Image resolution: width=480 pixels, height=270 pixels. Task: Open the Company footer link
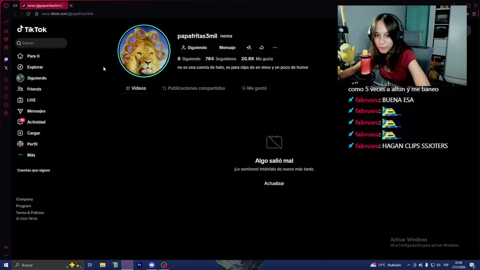point(24,199)
